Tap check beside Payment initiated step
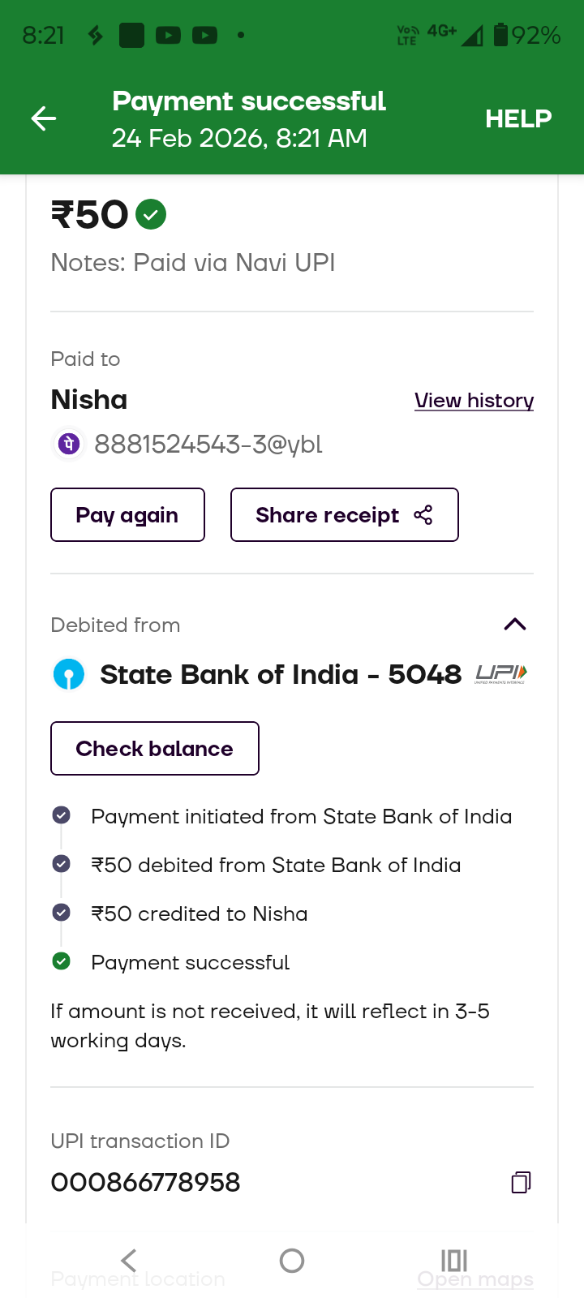 [61, 815]
